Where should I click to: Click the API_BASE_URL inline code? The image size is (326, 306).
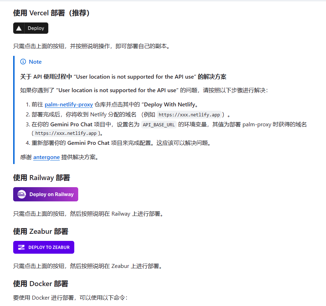click(x=159, y=125)
